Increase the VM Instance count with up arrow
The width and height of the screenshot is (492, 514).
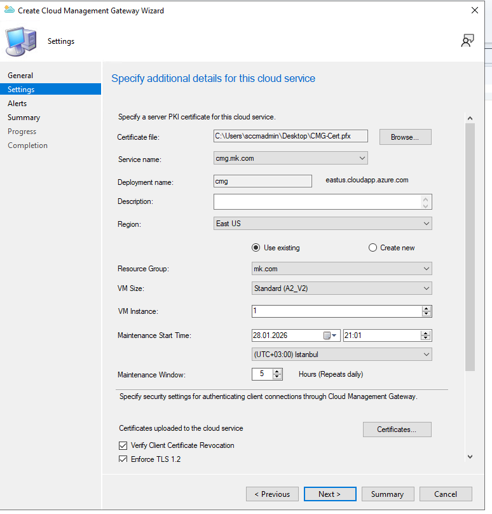point(427,308)
